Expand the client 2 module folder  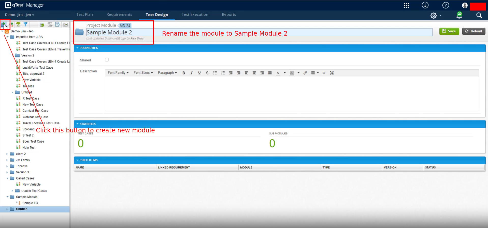7,154
